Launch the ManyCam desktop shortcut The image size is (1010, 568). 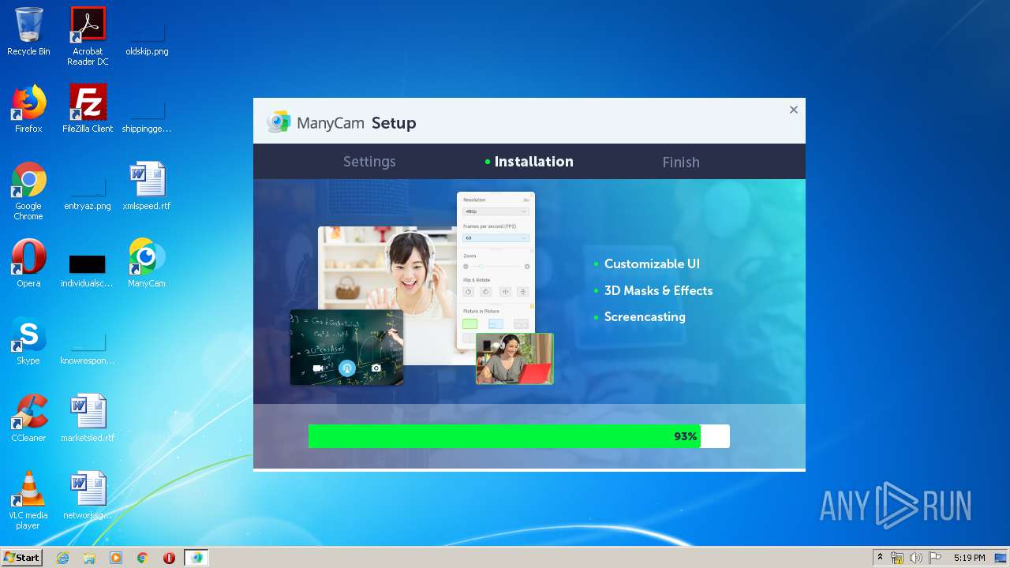[x=147, y=263]
